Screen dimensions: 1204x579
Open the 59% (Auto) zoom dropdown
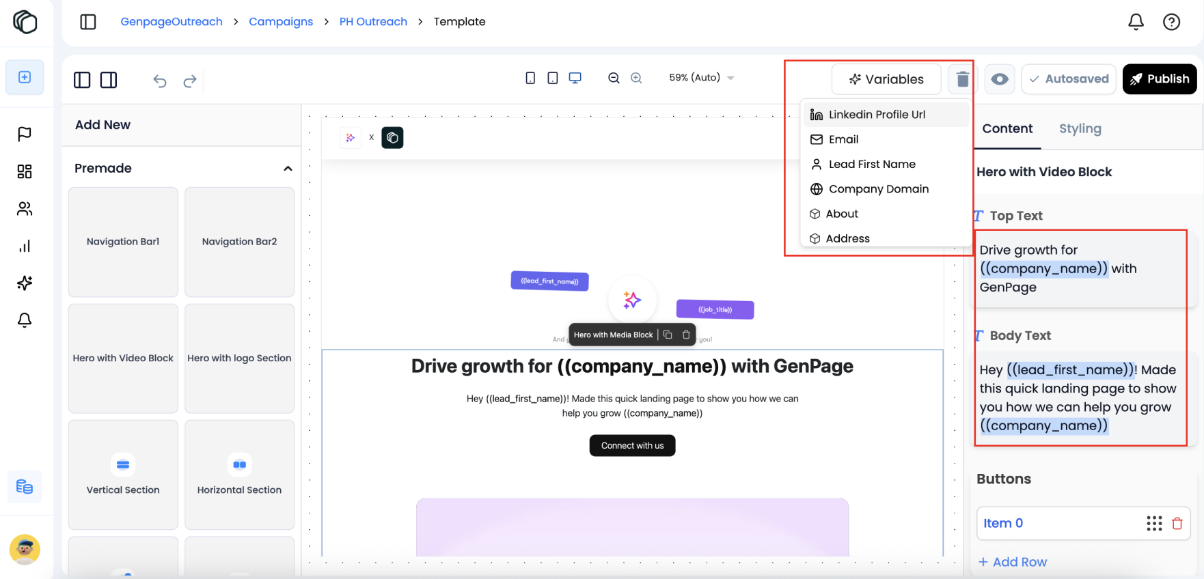[702, 78]
